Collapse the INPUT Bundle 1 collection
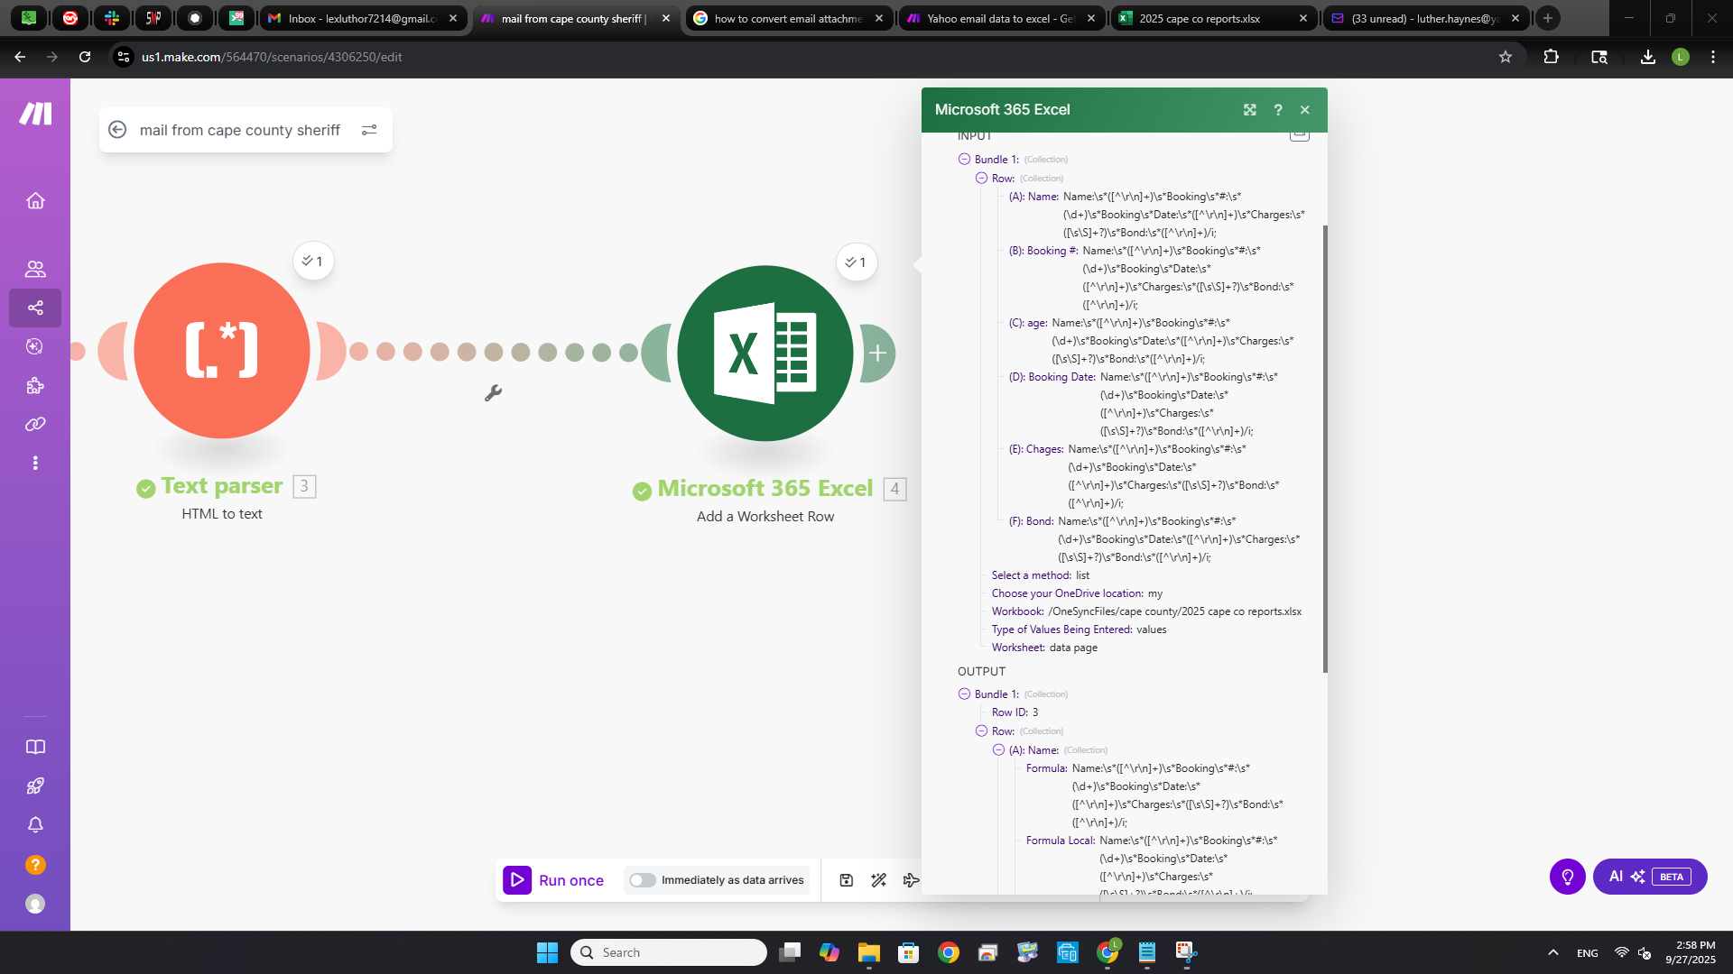Viewport: 1733px width, 974px height. click(x=964, y=160)
